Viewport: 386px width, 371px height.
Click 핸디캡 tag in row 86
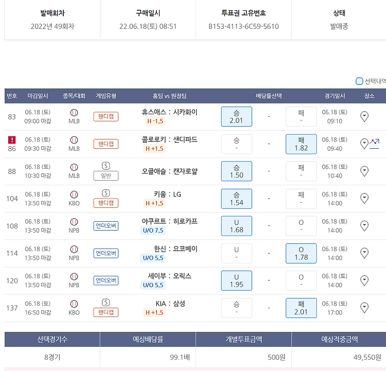106,144
